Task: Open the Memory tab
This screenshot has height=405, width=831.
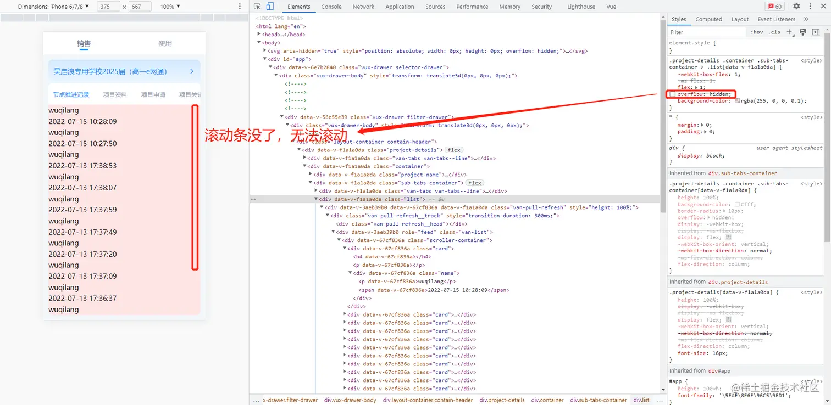Action: coord(510,7)
